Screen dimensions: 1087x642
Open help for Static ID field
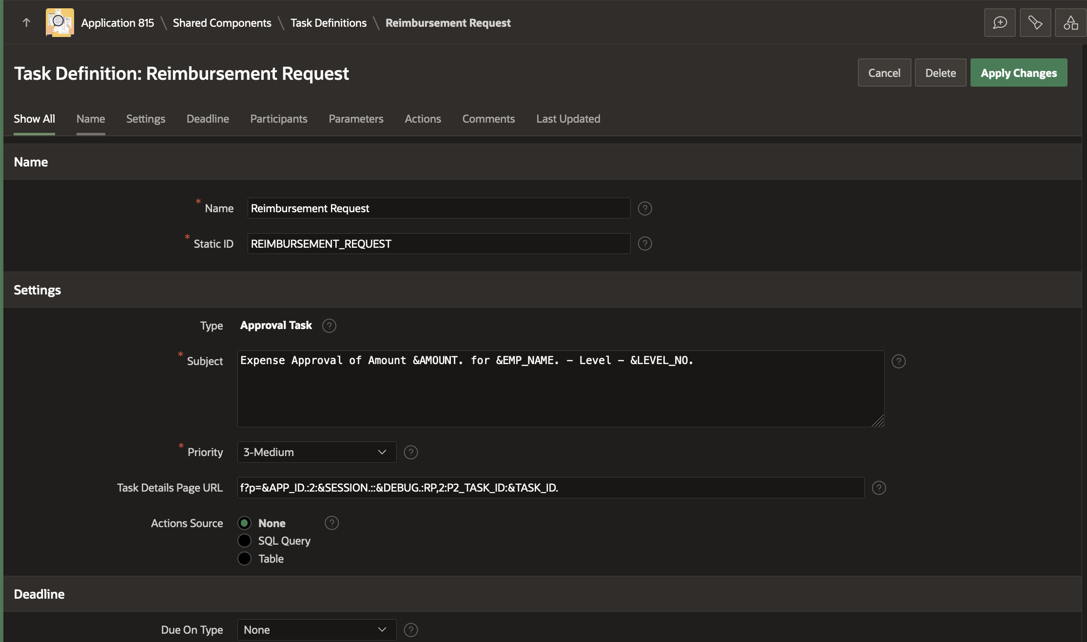coord(644,243)
